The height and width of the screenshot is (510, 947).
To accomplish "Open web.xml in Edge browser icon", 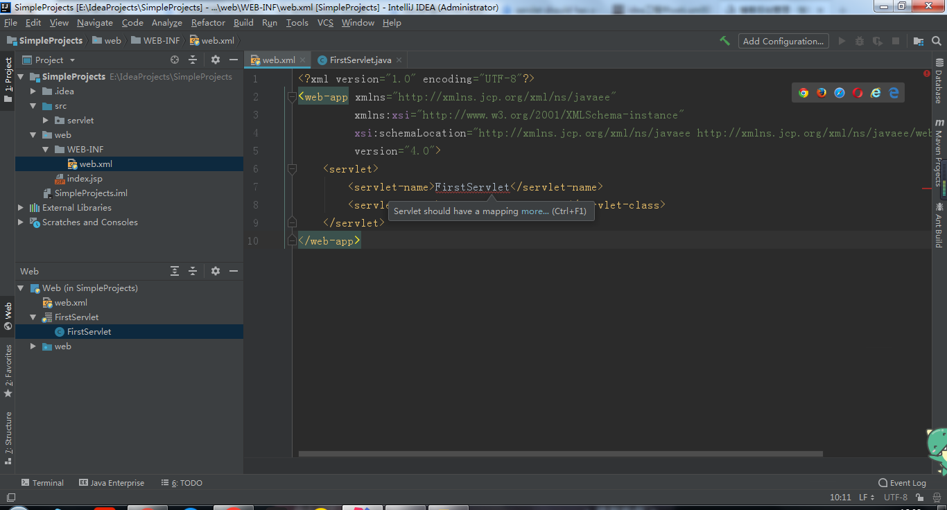I will pos(894,92).
